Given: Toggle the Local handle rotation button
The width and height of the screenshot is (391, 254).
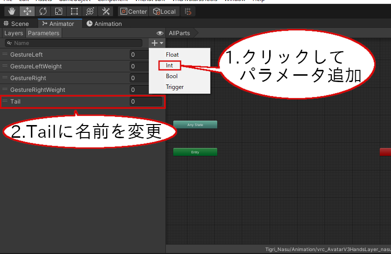Looking at the screenshot, I should (x=164, y=11).
